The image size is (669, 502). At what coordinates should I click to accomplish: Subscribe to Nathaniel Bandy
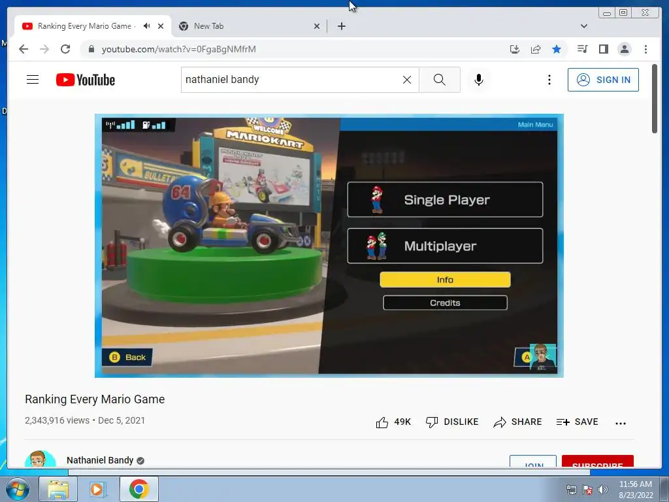(x=597, y=461)
